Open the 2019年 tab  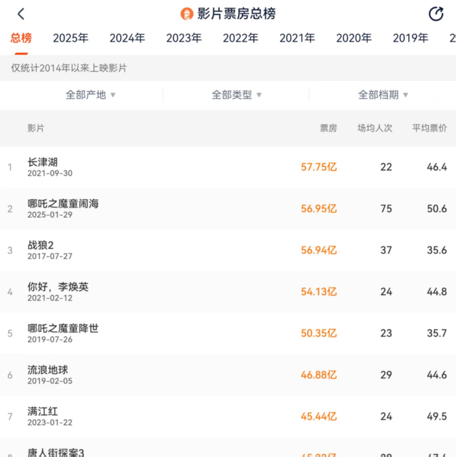coord(411,38)
